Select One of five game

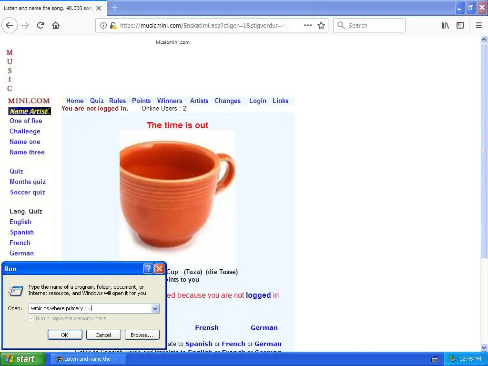point(26,121)
